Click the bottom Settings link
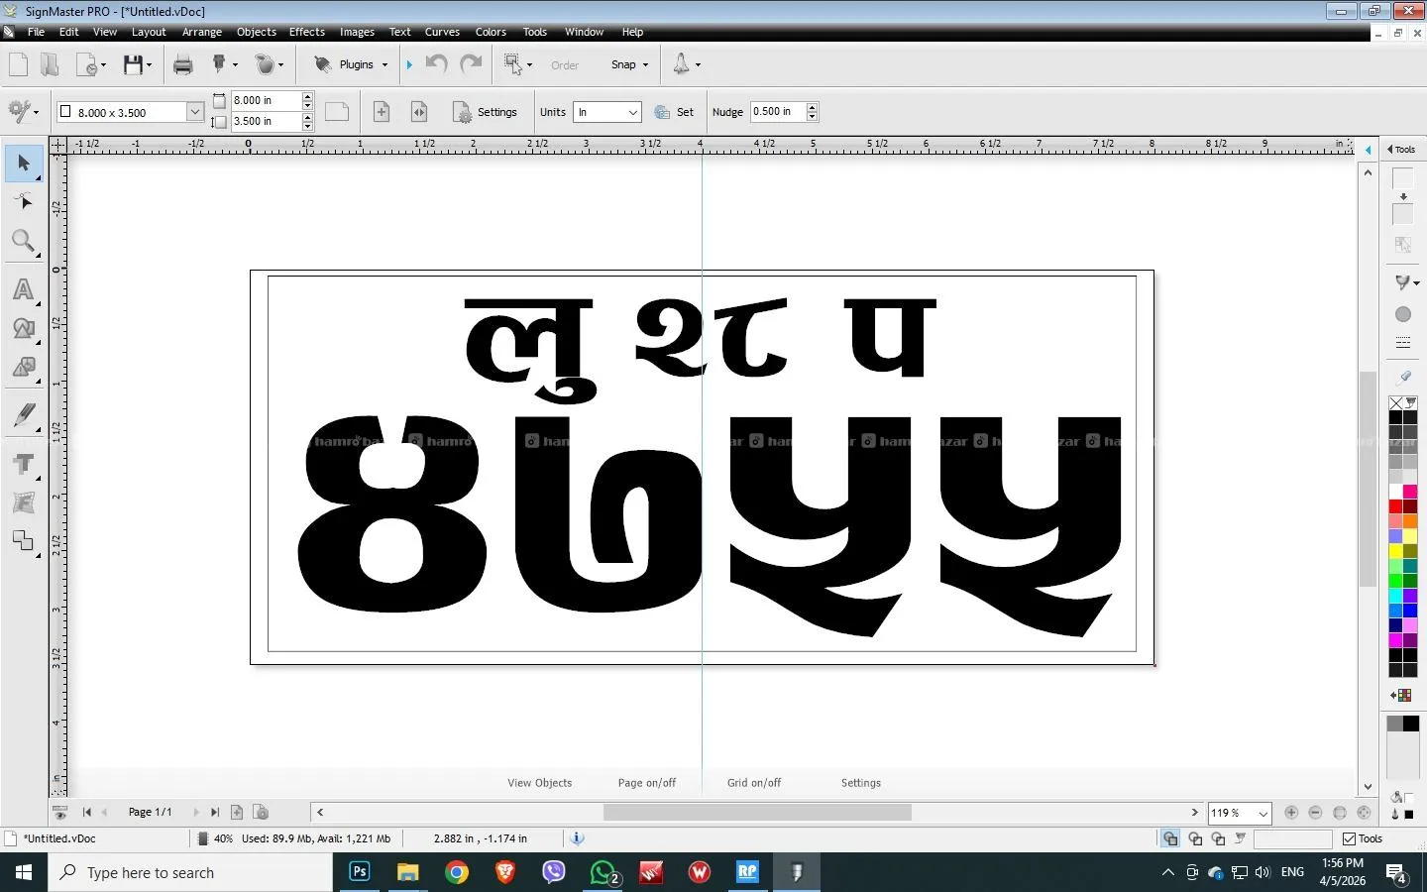The image size is (1427, 892). [861, 783]
